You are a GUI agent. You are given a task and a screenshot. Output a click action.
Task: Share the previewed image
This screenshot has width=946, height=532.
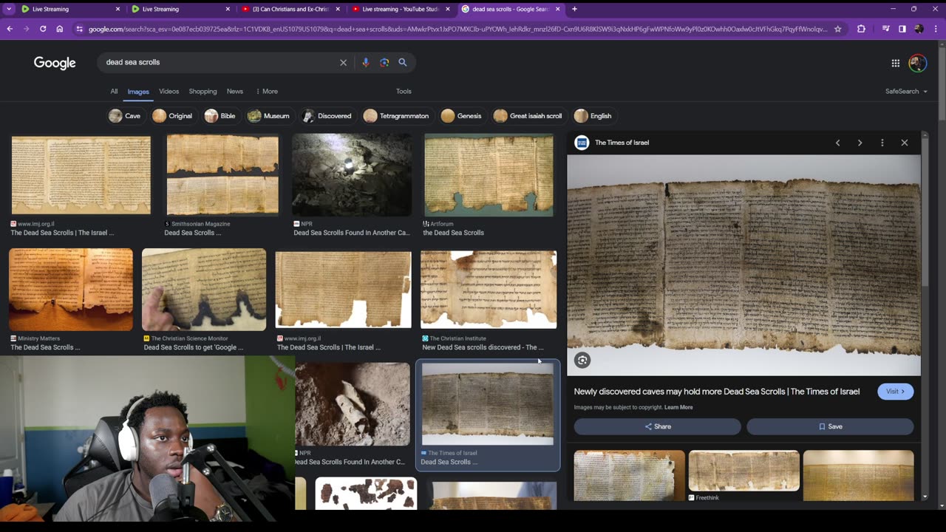coord(657,426)
